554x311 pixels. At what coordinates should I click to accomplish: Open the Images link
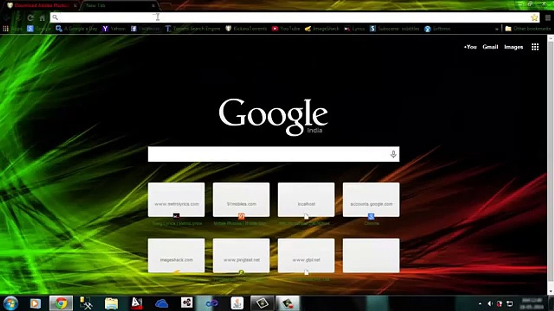[x=514, y=47]
